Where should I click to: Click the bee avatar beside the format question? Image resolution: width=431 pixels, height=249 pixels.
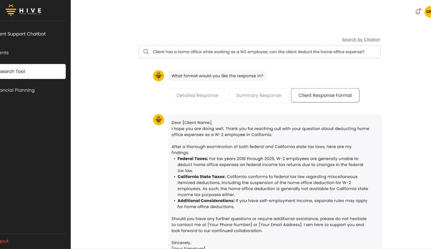coord(158,76)
